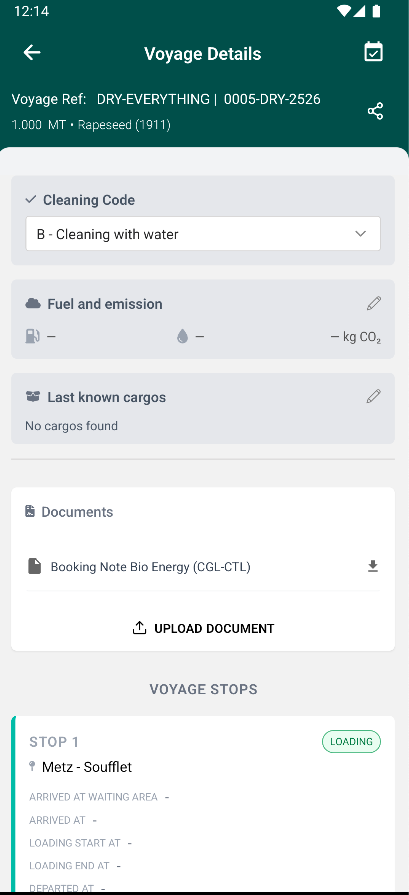Tap the LOADING status badge

tap(351, 742)
